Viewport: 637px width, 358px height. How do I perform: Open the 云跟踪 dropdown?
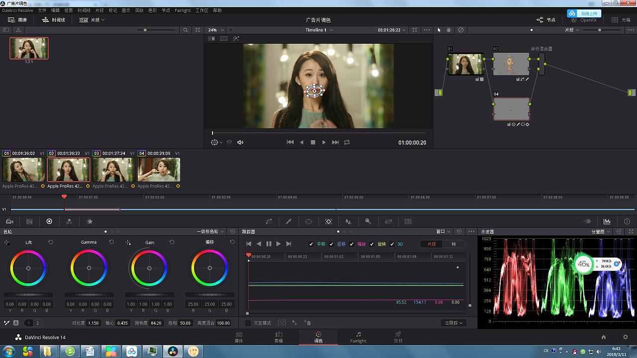pos(453,323)
